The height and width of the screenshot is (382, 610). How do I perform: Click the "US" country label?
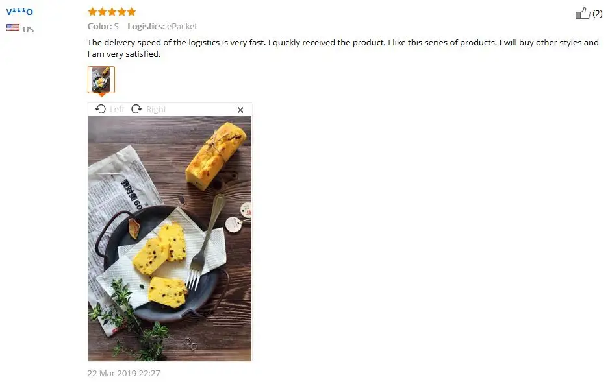(x=28, y=29)
